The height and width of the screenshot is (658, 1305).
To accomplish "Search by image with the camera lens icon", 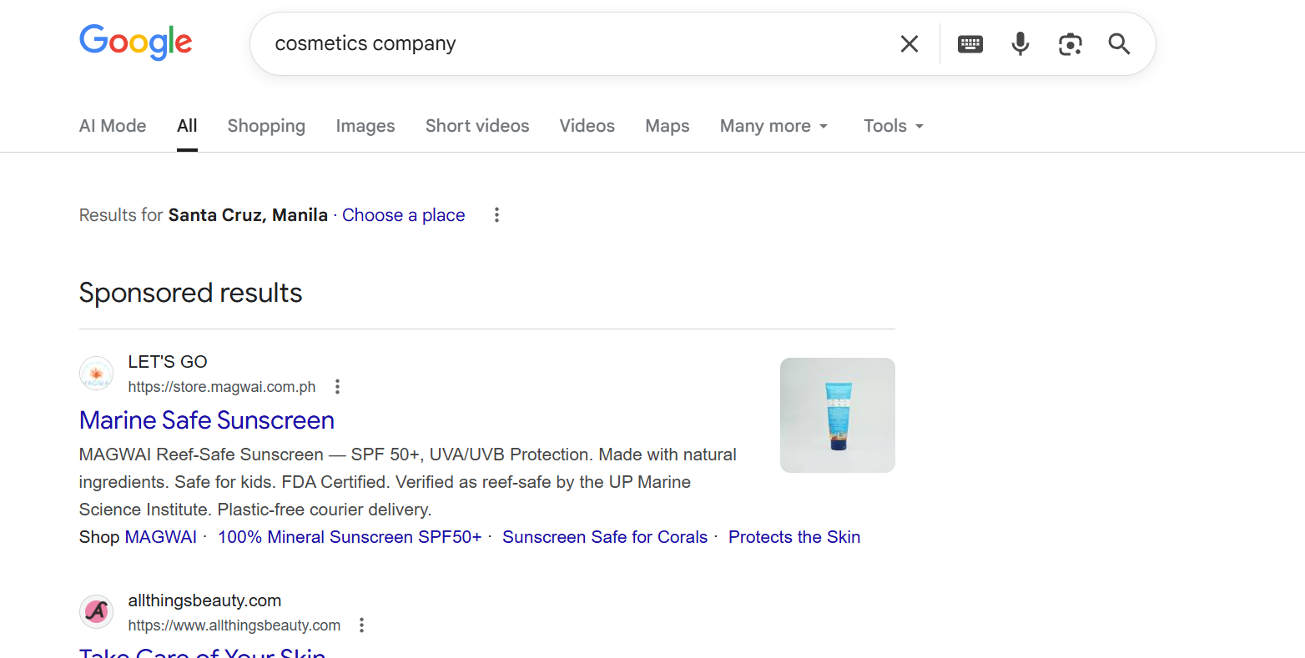I will (x=1071, y=43).
